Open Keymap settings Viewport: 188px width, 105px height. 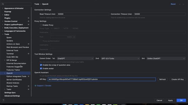pos(8,12)
